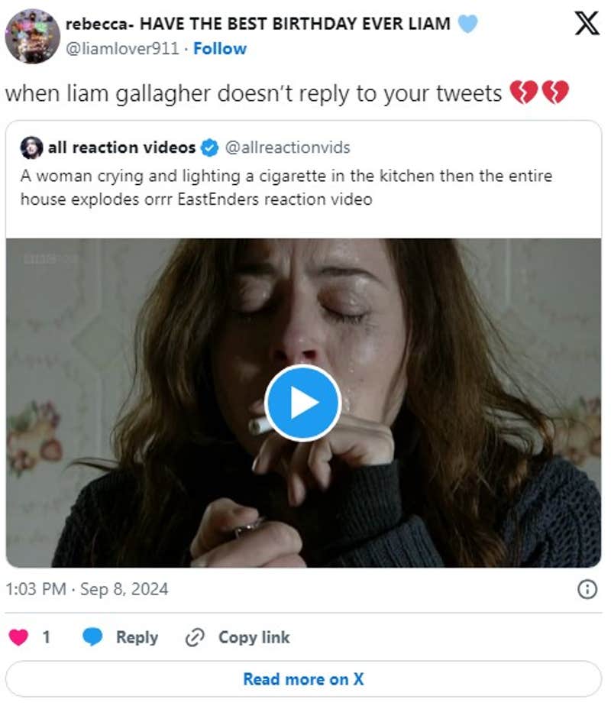The width and height of the screenshot is (611, 706).
Task: Click the like count showing 1
Action: (x=47, y=637)
